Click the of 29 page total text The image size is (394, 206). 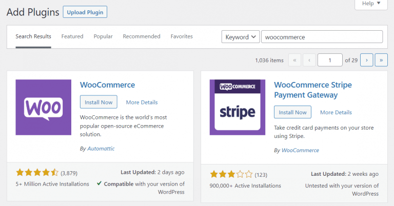(351, 60)
